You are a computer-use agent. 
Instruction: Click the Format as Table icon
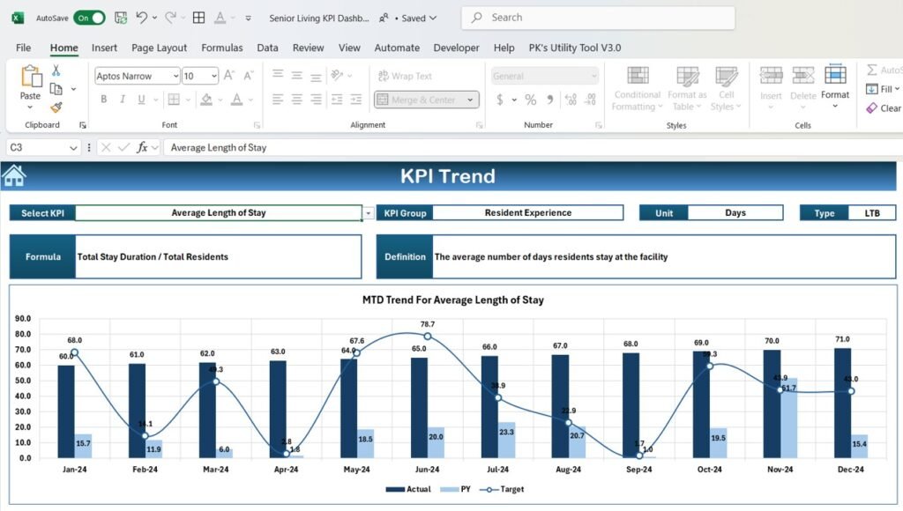click(x=687, y=87)
